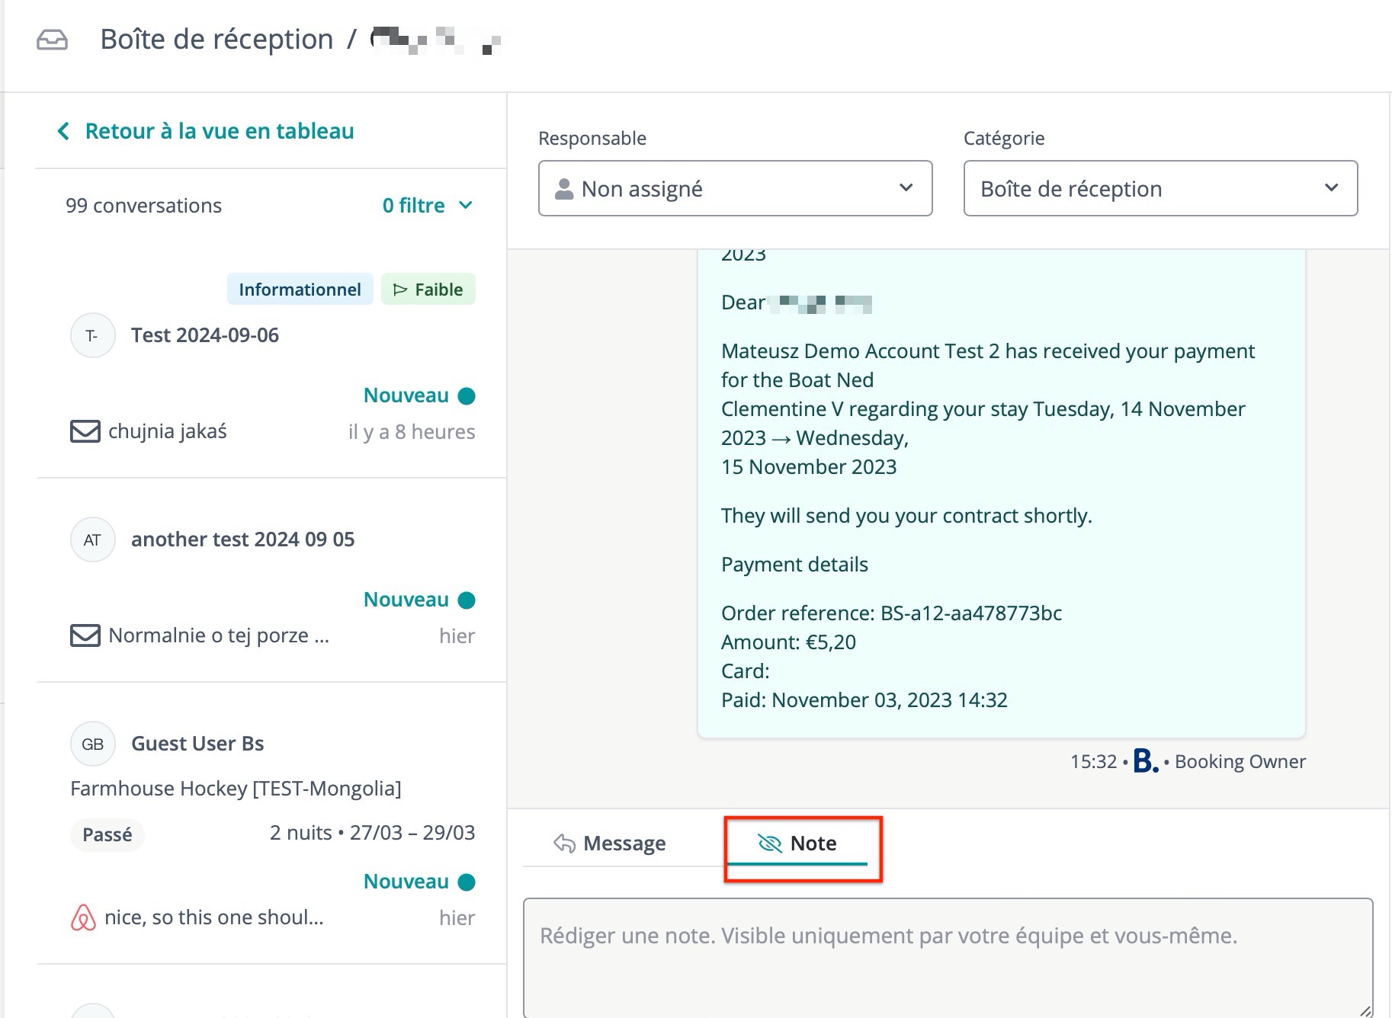
Task: Click the back chevron beside Retour
Action: [x=63, y=132]
